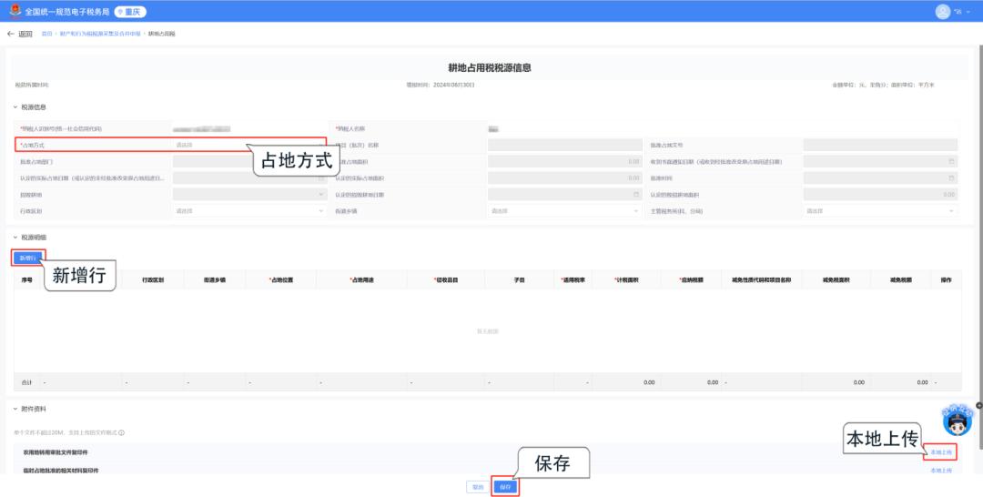Collapse the 附件资料 section

[x=15, y=409]
